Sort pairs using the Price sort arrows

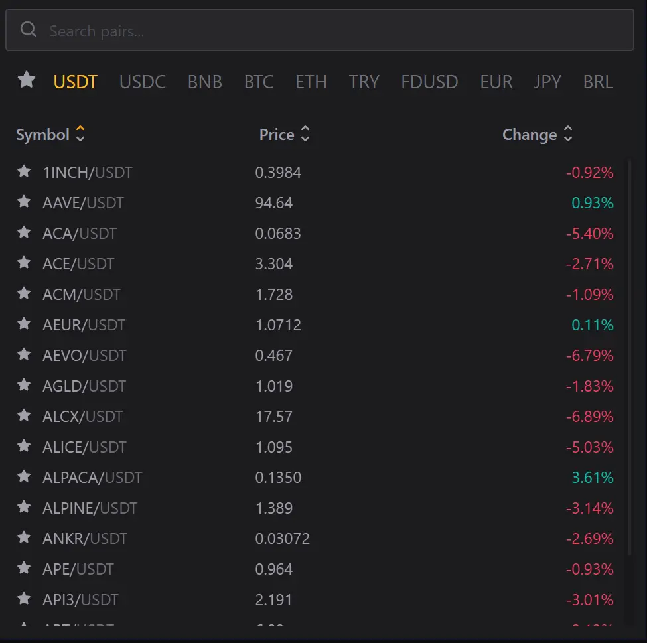tap(305, 134)
